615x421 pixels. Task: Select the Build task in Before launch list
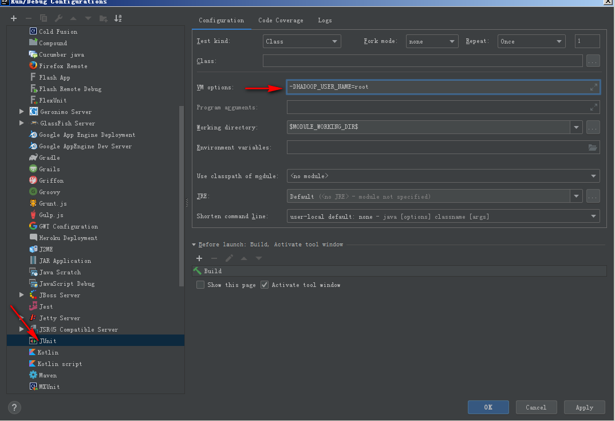tap(399, 271)
